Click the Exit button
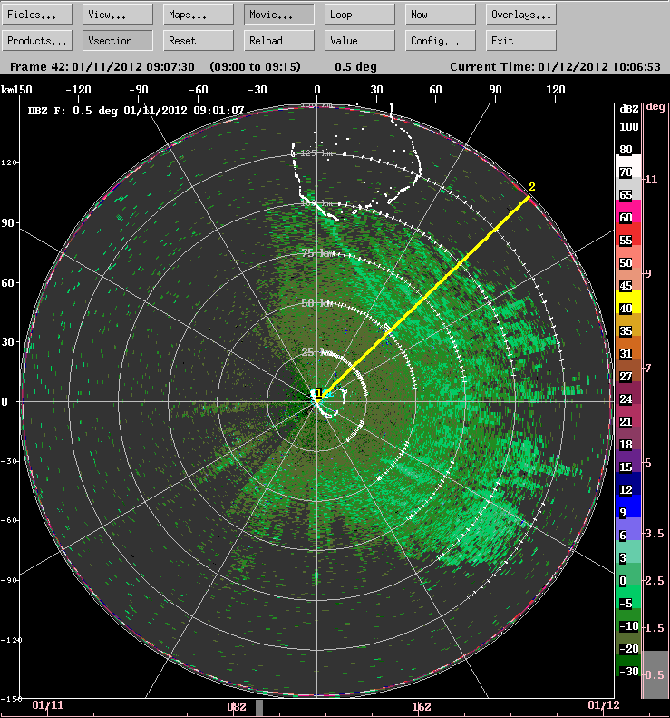Image resolution: width=670 pixels, height=718 pixels. coord(521,40)
